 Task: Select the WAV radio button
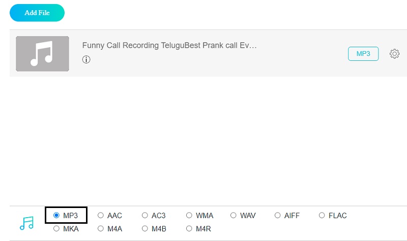coord(234,216)
